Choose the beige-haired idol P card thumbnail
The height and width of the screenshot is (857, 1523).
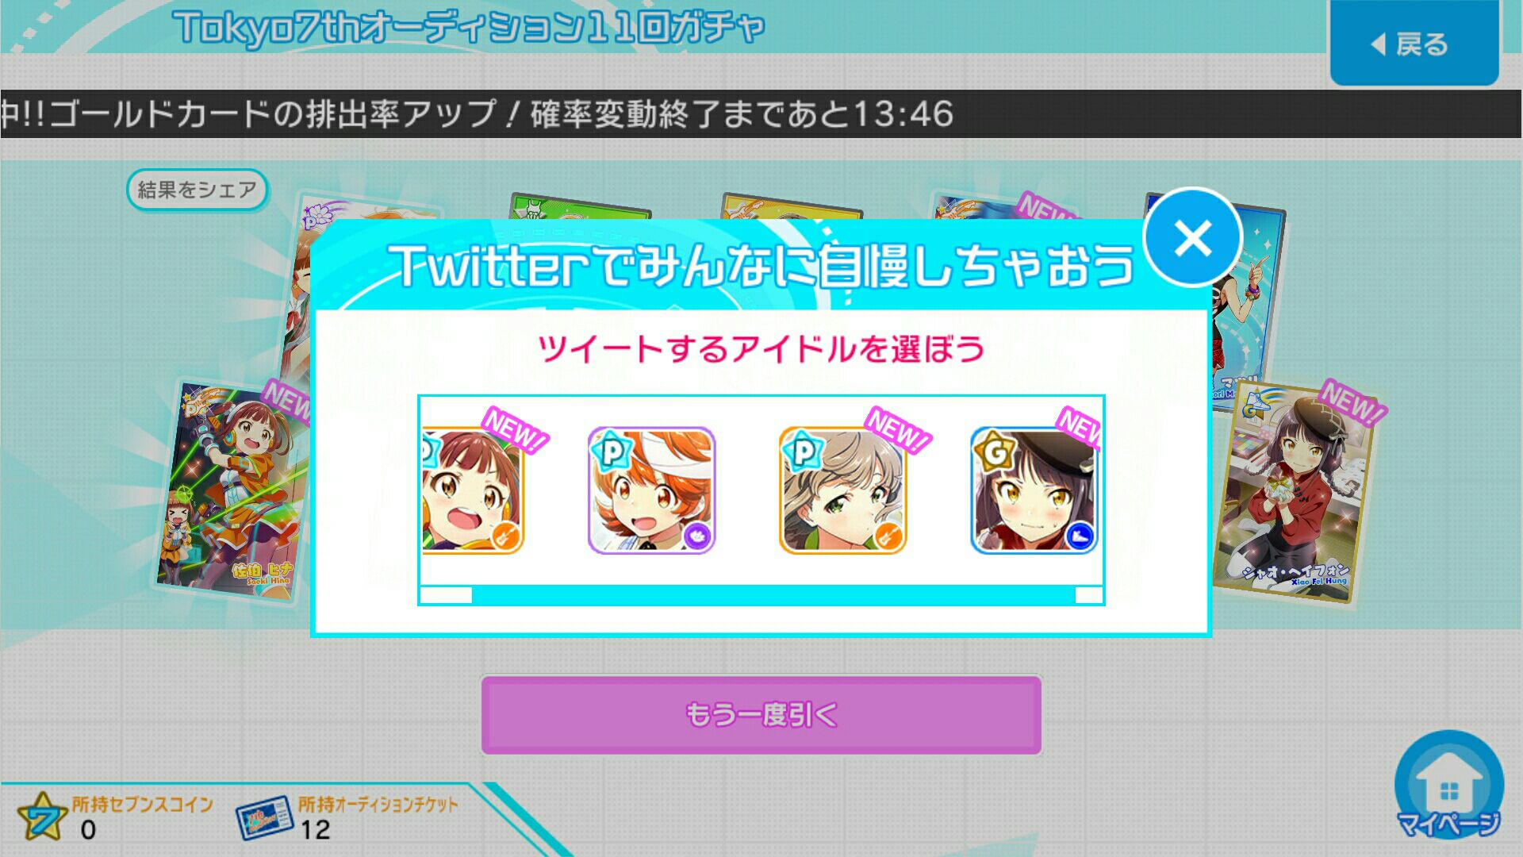[x=842, y=490]
